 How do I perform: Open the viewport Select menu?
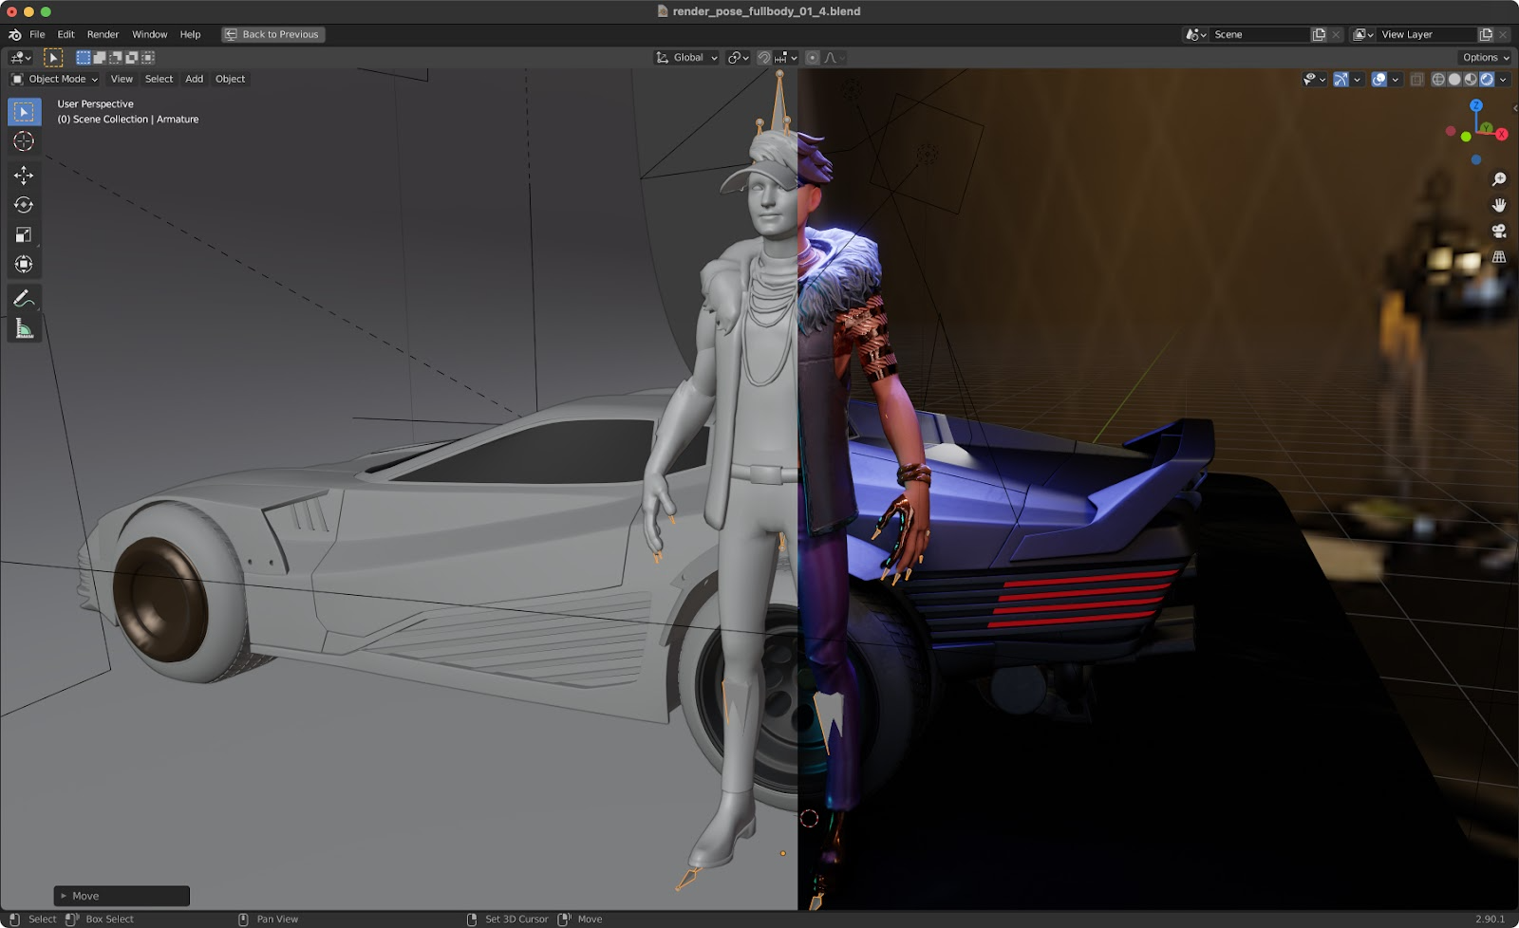tap(159, 80)
